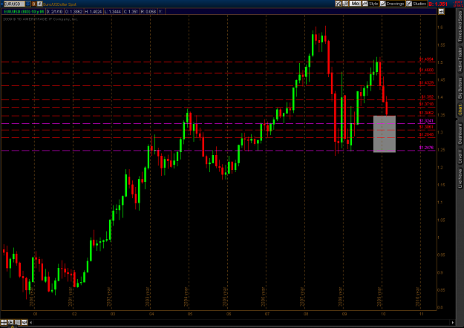Click the $1.3061 price level label
The width and height of the screenshot is (464, 328).
(x=426, y=127)
